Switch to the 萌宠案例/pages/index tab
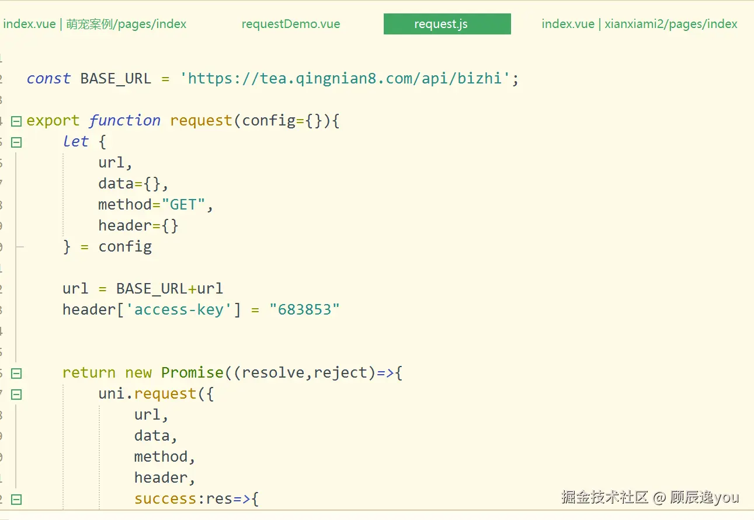 click(x=95, y=24)
